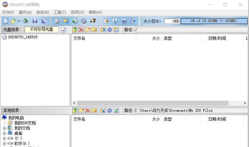Select the 我的文档 tree item
249x147 pixels.
click(22, 128)
